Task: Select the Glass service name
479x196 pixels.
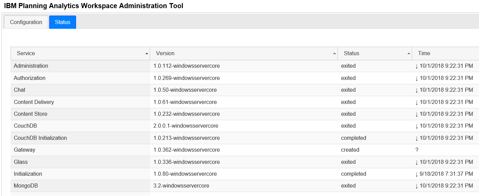Action: 21,162
